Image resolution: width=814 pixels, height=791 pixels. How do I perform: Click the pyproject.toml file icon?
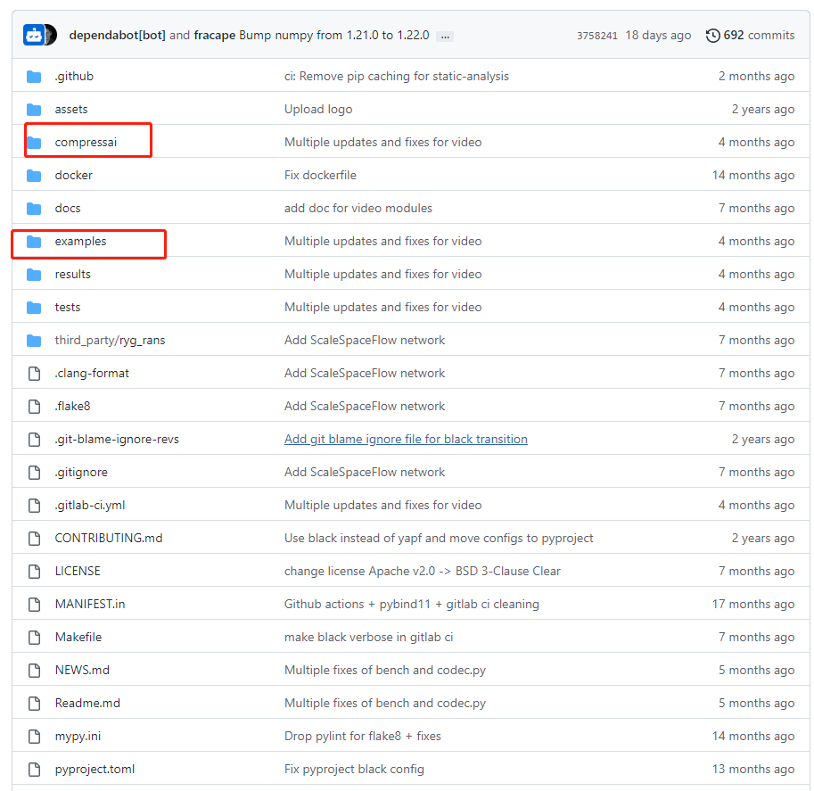point(34,770)
